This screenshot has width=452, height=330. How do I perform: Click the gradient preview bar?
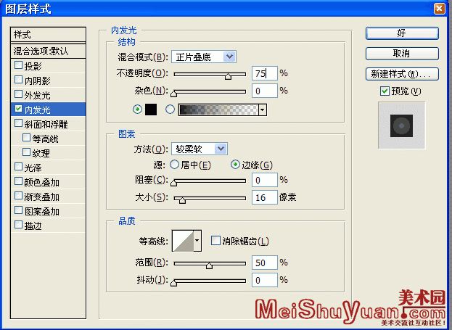coord(218,110)
